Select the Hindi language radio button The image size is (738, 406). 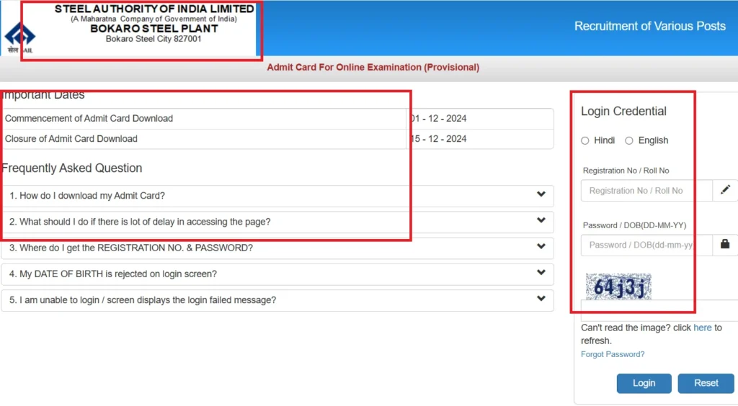click(x=585, y=140)
